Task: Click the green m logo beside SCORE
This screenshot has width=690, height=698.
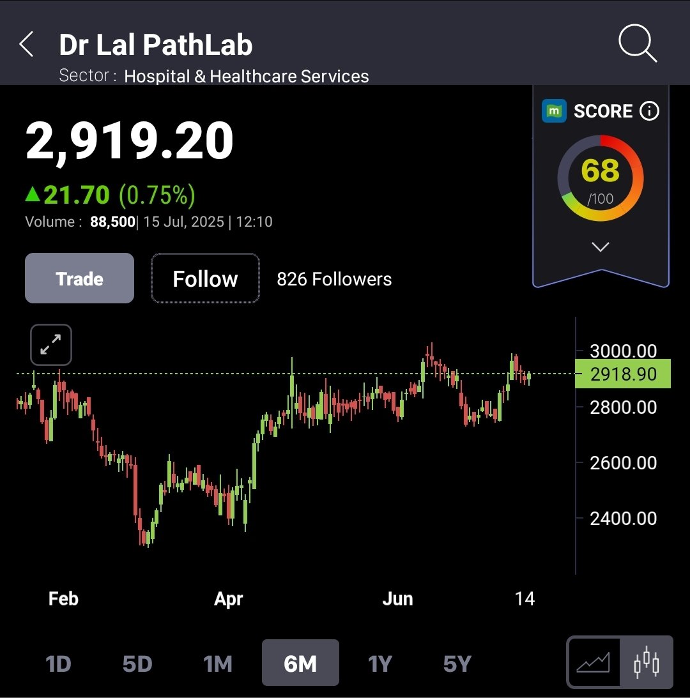Action: point(554,111)
